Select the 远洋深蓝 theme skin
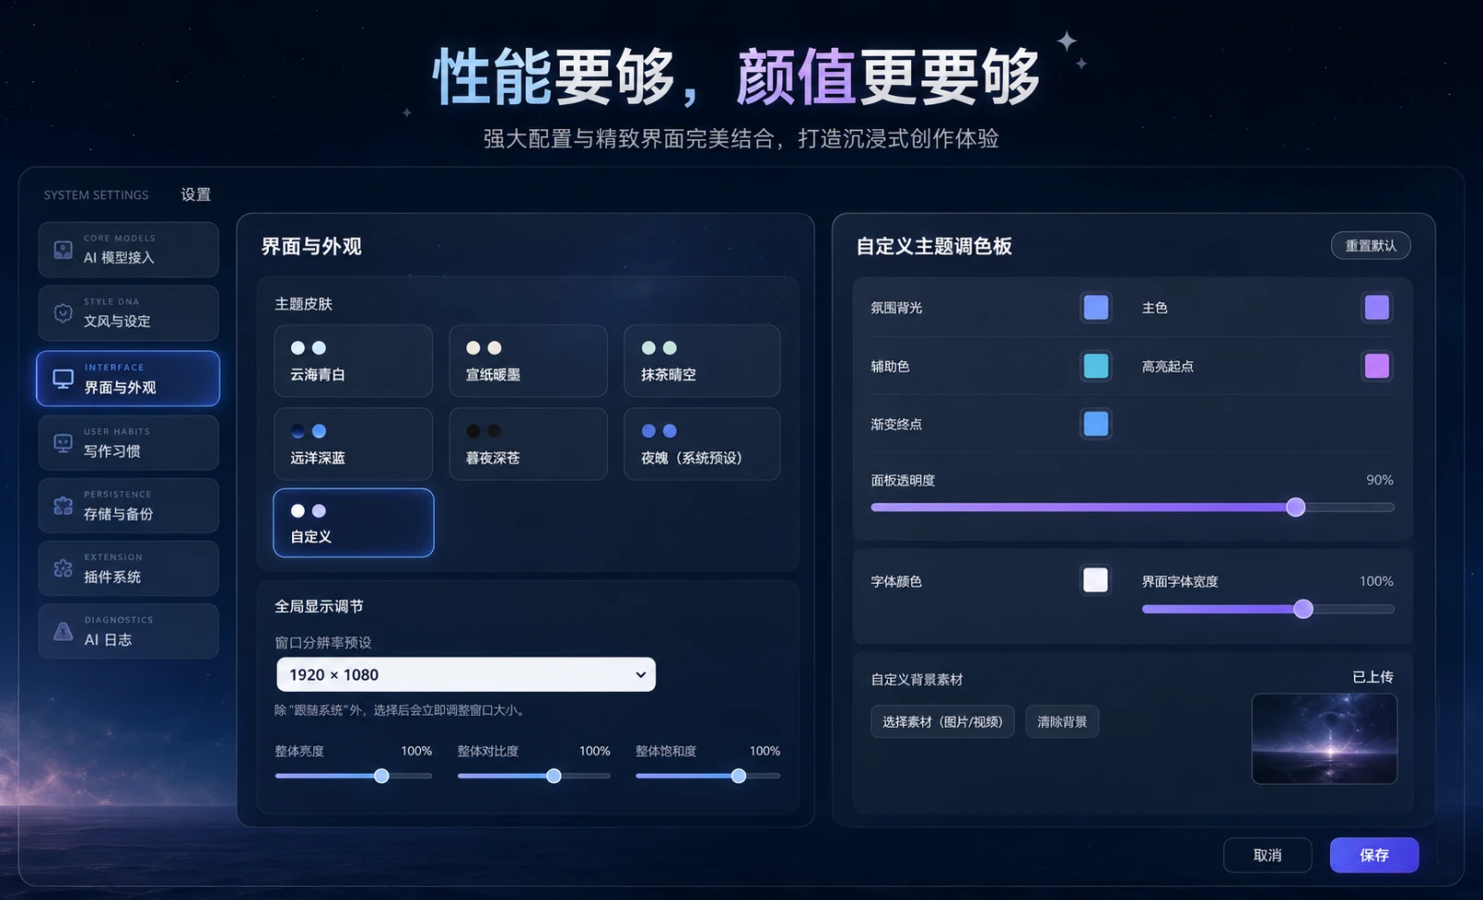 [353, 444]
